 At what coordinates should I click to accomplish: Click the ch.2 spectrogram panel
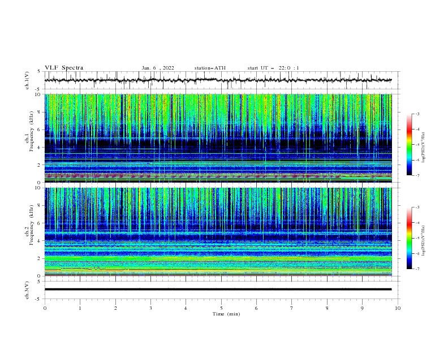point(218,232)
